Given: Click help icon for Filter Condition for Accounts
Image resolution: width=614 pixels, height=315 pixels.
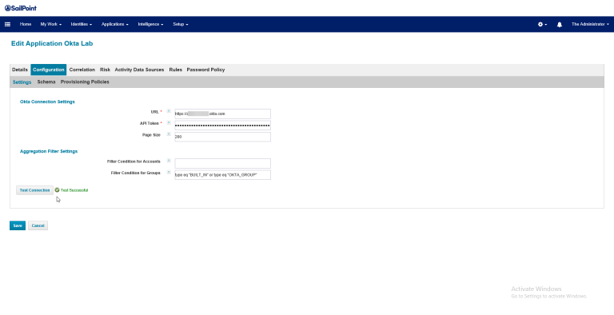Looking at the screenshot, I should (x=169, y=161).
